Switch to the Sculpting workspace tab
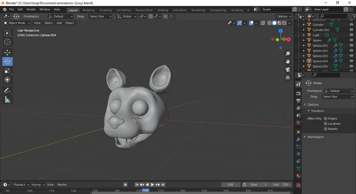356x194 pixels. pos(106,10)
